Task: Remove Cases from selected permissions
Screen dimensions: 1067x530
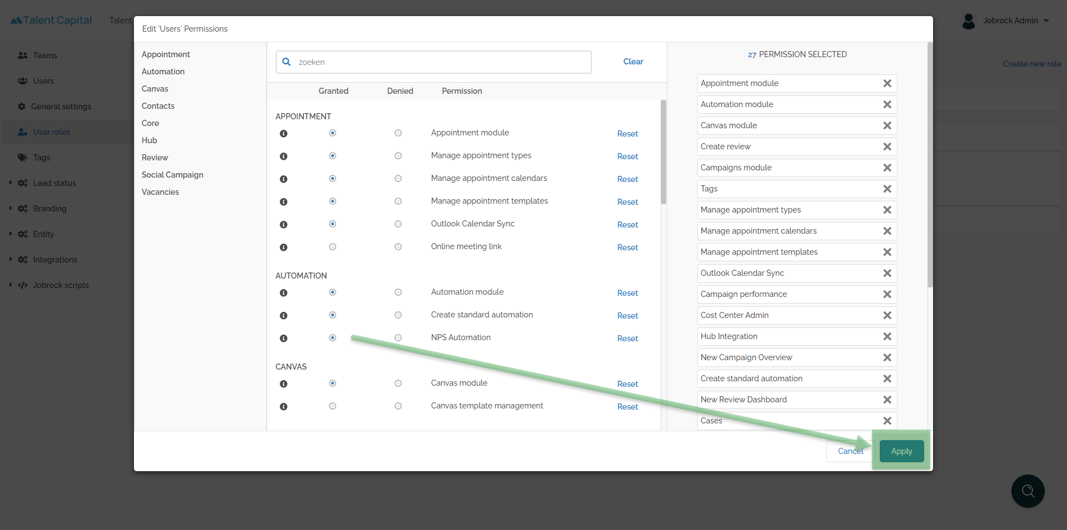Action: point(887,421)
